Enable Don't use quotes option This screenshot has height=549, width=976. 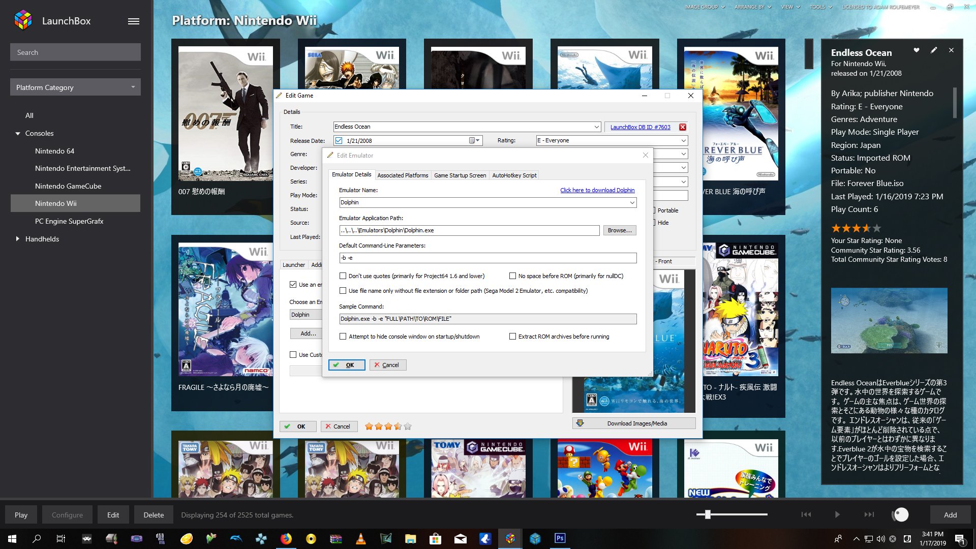tap(343, 276)
